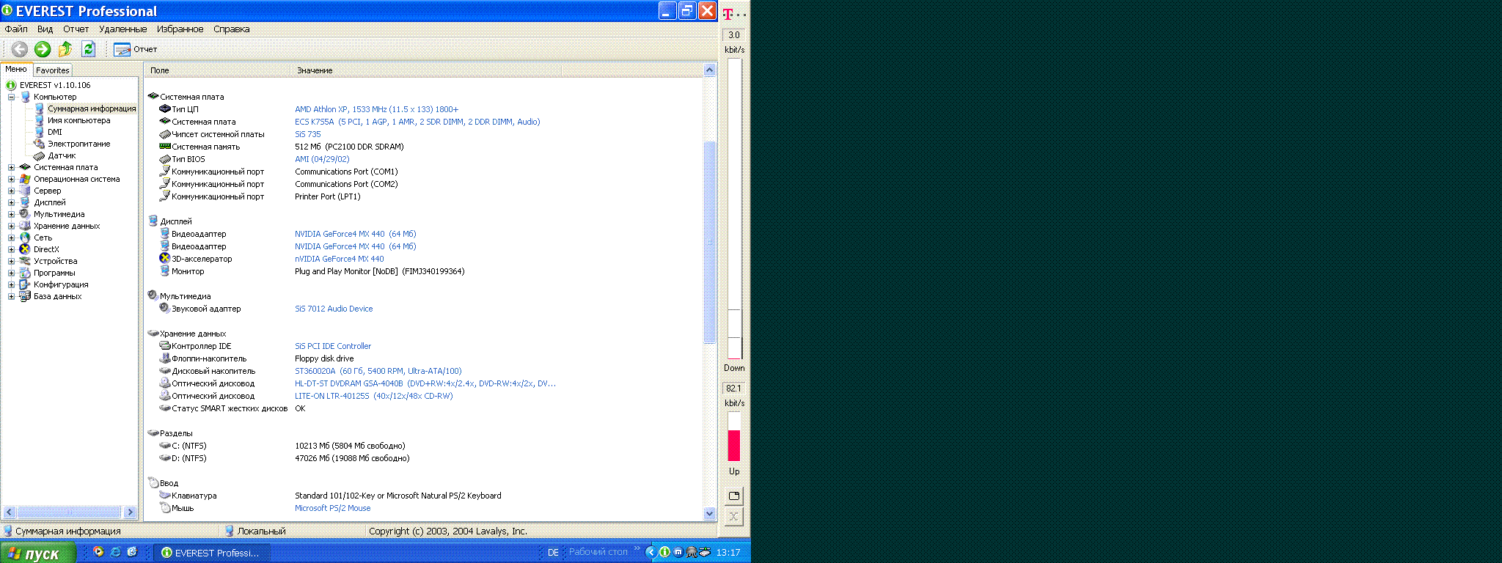Click the База данных tree icon
This screenshot has height=563, width=1502.
[25, 296]
